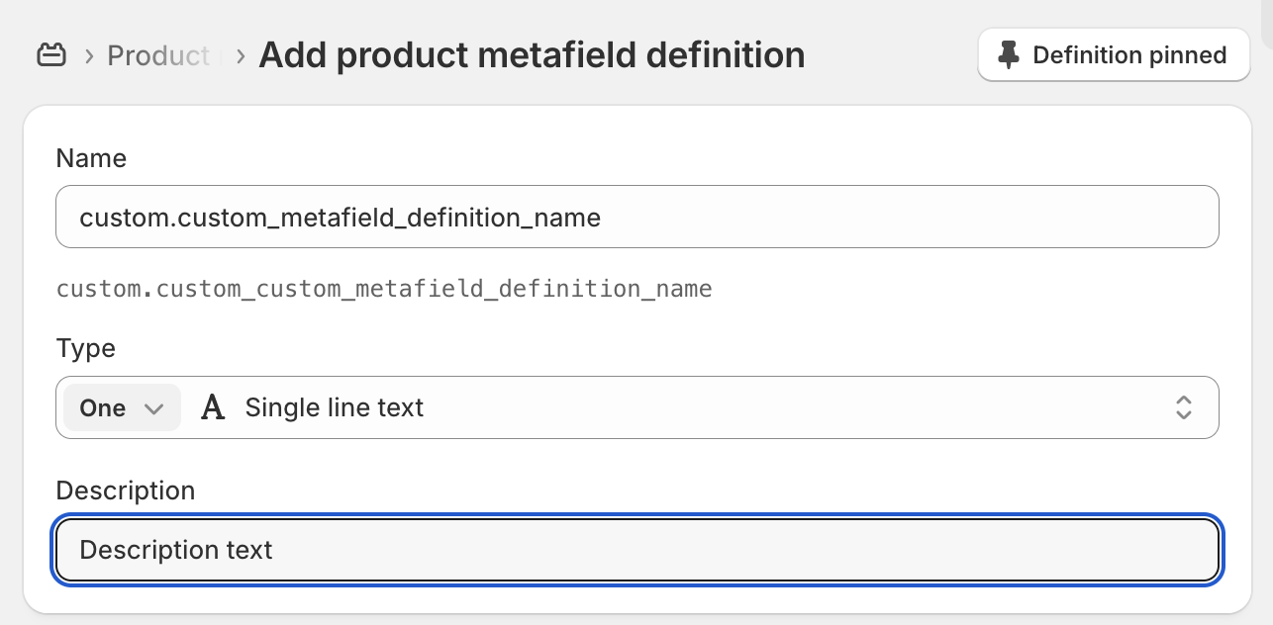Image resolution: width=1273 pixels, height=625 pixels.
Task: Click the chevron separator before the page title
Action: pos(241,56)
